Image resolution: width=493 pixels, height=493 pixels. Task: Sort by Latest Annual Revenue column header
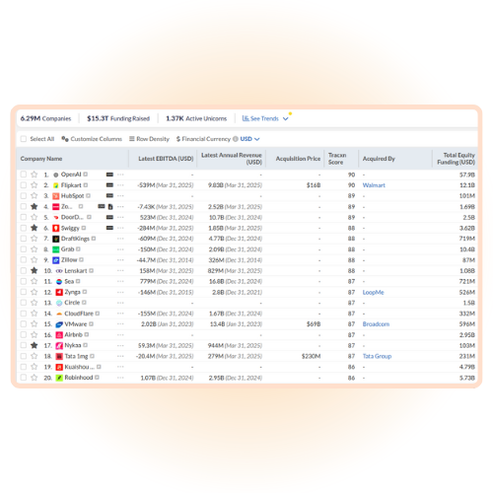[x=232, y=159]
